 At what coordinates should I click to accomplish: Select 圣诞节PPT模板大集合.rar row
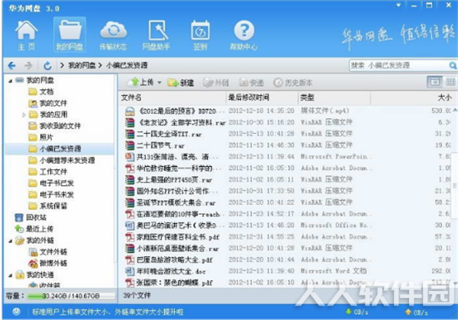[286, 203]
